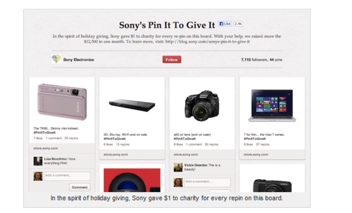Open store.sony.com link under Vaio laptop

[256, 155]
